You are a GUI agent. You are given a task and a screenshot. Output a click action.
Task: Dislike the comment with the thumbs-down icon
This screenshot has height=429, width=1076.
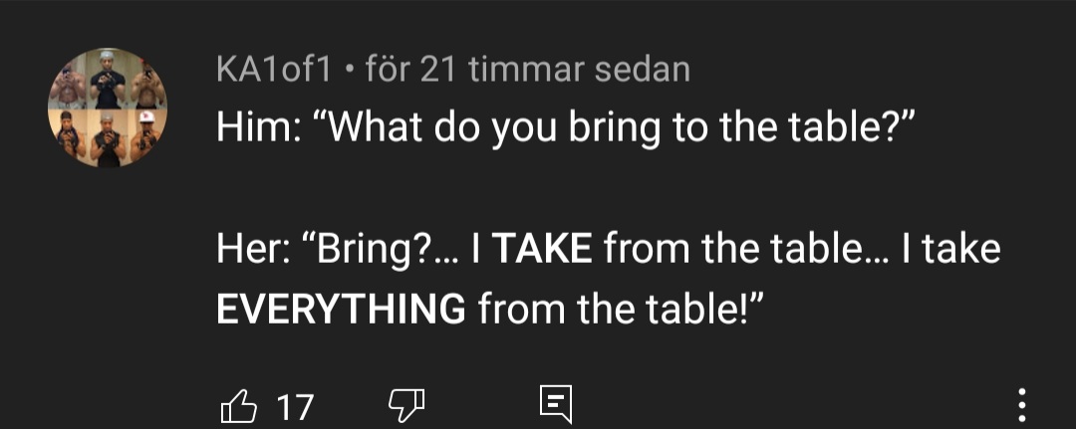coord(405,405)
